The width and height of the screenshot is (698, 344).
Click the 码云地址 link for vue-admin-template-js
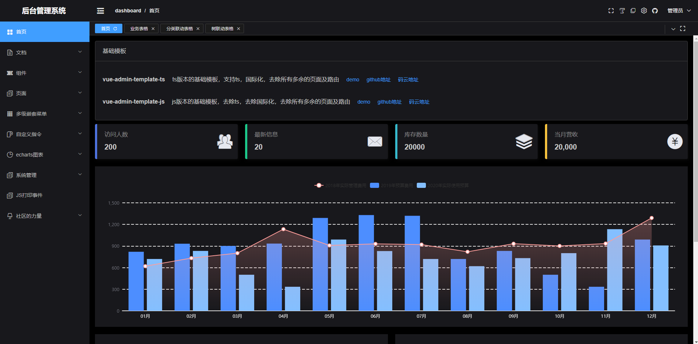pos(419,102)
